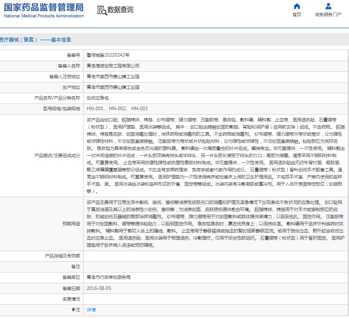The height and width of the screenshot is (318, 349).
Task: Click the 备案人注册地址 value 青岛市莱西市姜山镇工业园
Action: click(x=113, y=76)
